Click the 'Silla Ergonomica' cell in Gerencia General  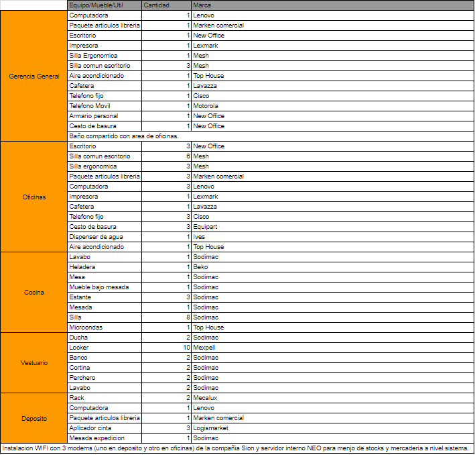105,56
